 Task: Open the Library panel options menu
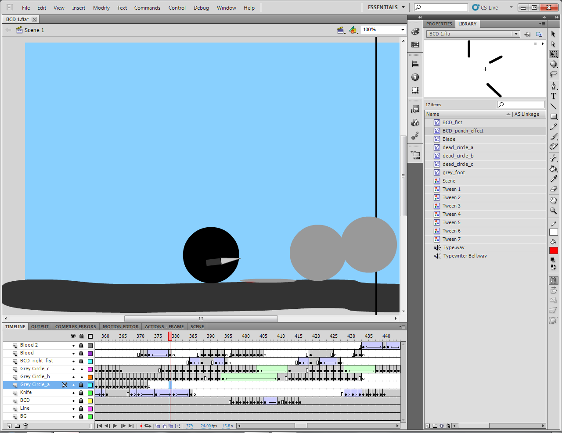coord(543,24)
